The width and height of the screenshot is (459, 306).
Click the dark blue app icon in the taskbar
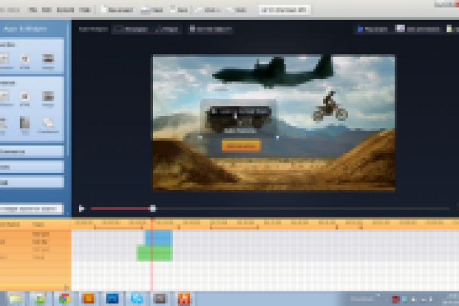coord(112,299)
